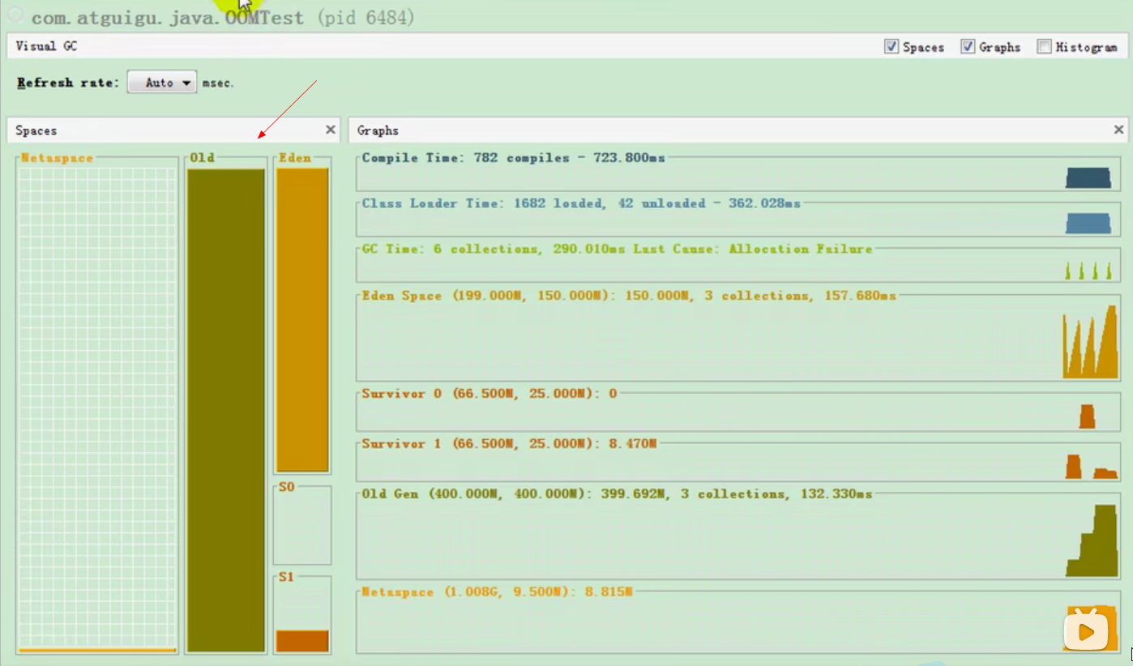Click the Spaces panel header label
1133x666 pixels.
[x=36, y=130]
